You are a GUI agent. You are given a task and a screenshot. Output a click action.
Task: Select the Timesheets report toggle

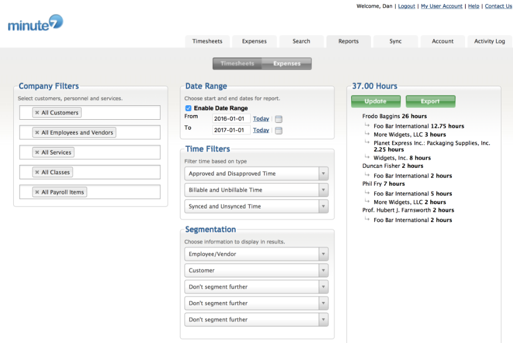click(x=237, y=64)
